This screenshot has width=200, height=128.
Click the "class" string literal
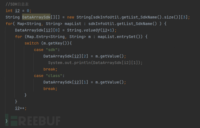[54, 76]
